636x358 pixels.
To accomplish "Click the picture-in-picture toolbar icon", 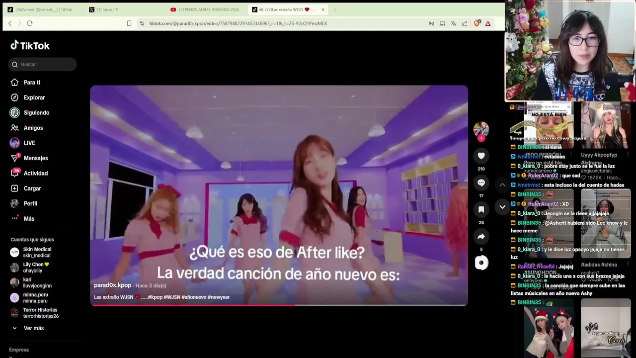I will (442, 23).
